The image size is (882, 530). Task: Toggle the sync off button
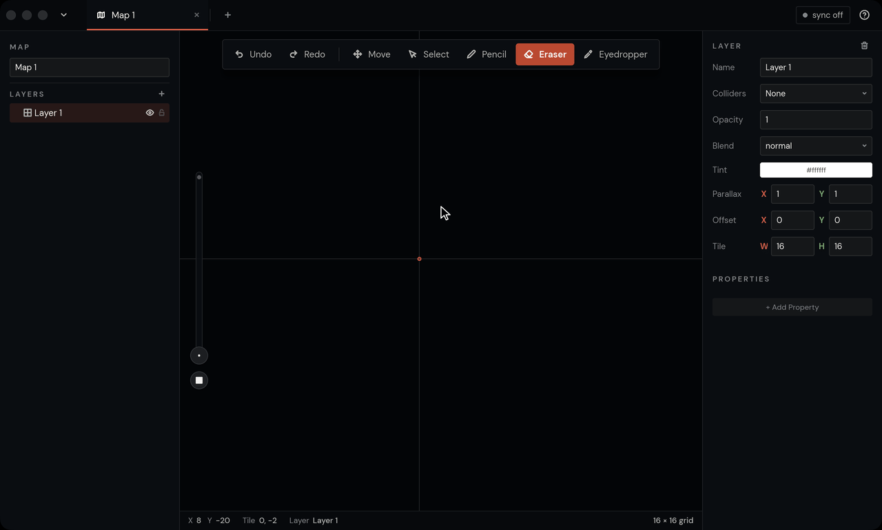[x=823, y=15]
